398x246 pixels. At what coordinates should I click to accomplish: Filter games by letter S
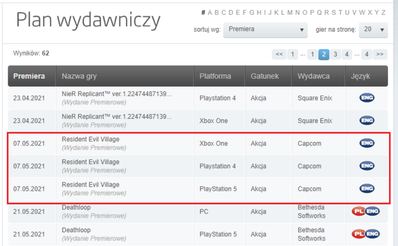point(333,12)
